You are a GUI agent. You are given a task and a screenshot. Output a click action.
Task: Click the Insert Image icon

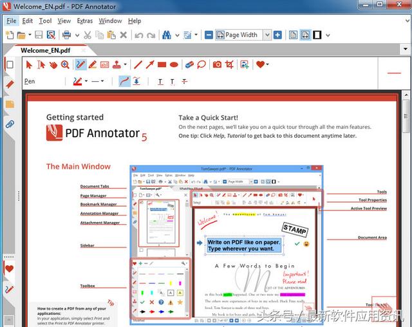(245, 64)
